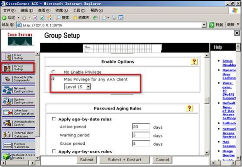Click the Edit page toolbar icon
The image size is (242, 167).
(x=121, y=18)
